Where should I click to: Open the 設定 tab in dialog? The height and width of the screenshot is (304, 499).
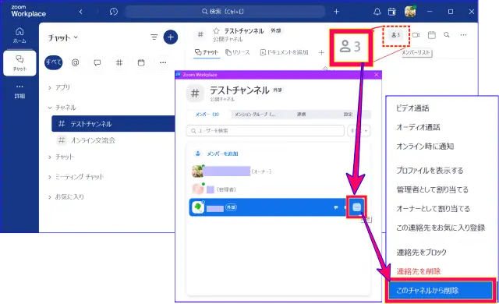348,114
